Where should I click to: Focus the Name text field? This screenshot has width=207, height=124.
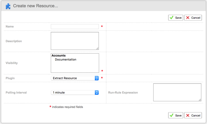click(x=75, y=26)
